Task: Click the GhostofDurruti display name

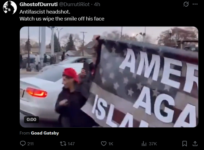Action: point(39,4)
